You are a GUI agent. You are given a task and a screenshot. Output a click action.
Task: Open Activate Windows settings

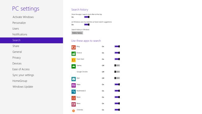tap(23, 17)
